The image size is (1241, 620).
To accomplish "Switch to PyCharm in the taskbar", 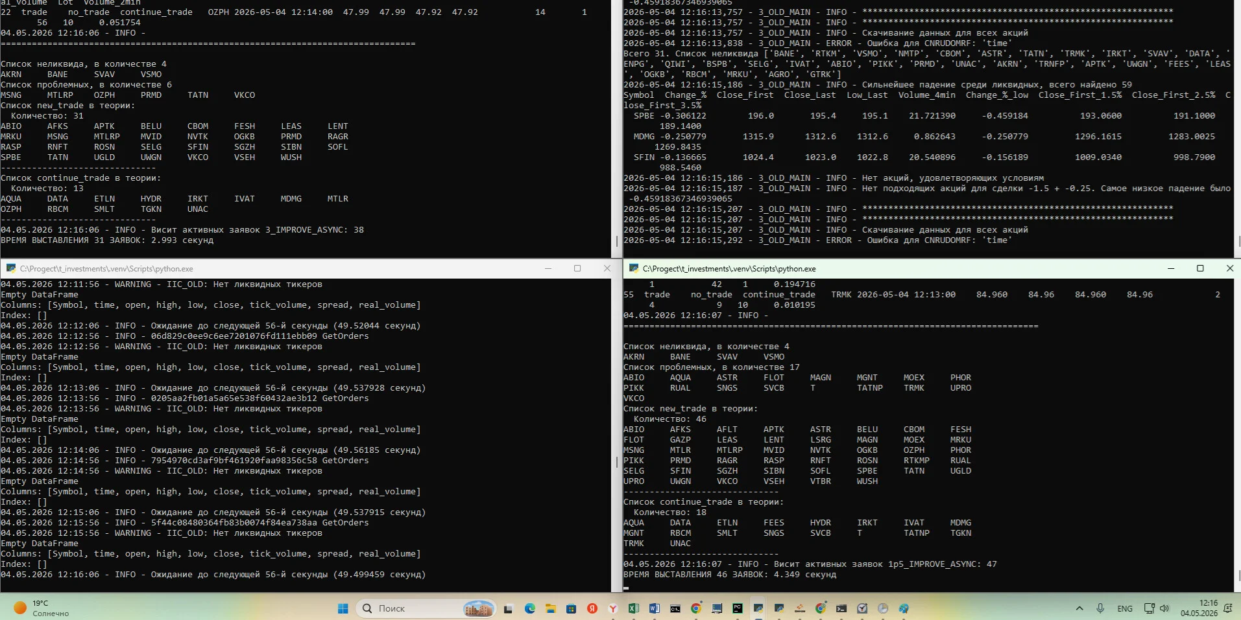I will tap(738, 608).
